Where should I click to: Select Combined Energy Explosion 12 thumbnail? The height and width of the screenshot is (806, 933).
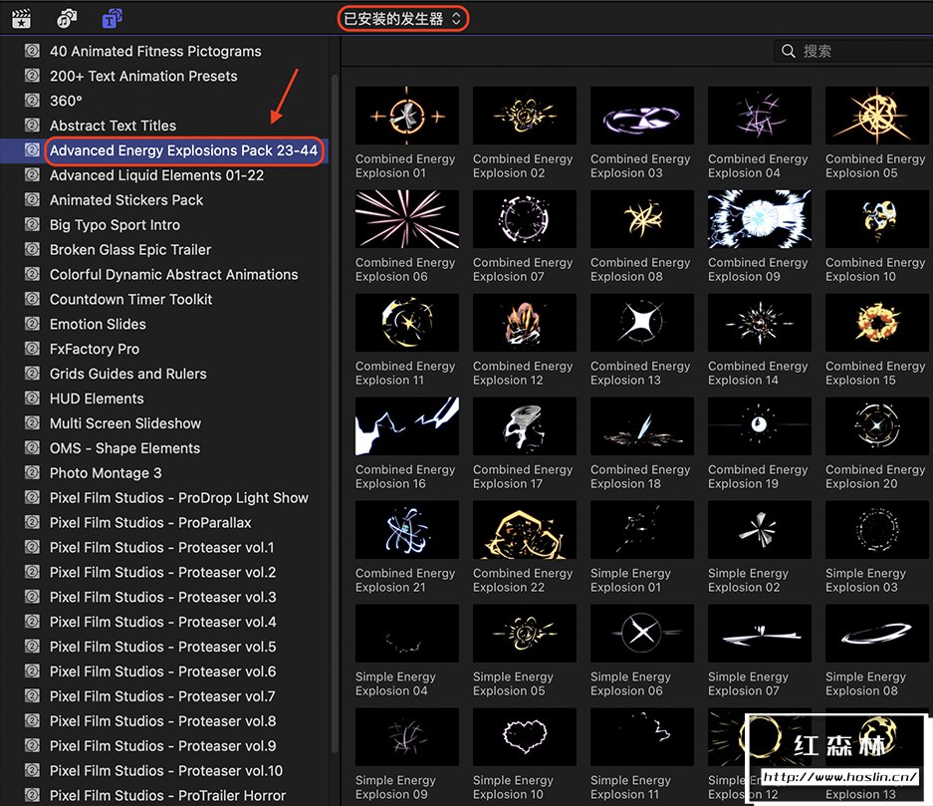pos(524,323)
